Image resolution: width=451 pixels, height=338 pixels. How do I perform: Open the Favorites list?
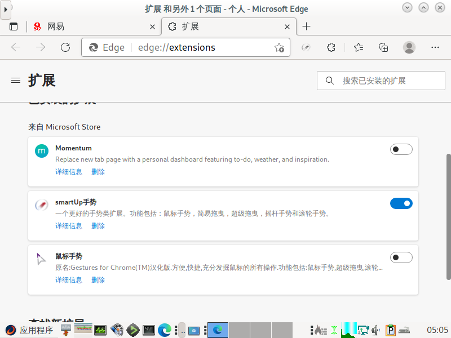click(x=359, y=47)
